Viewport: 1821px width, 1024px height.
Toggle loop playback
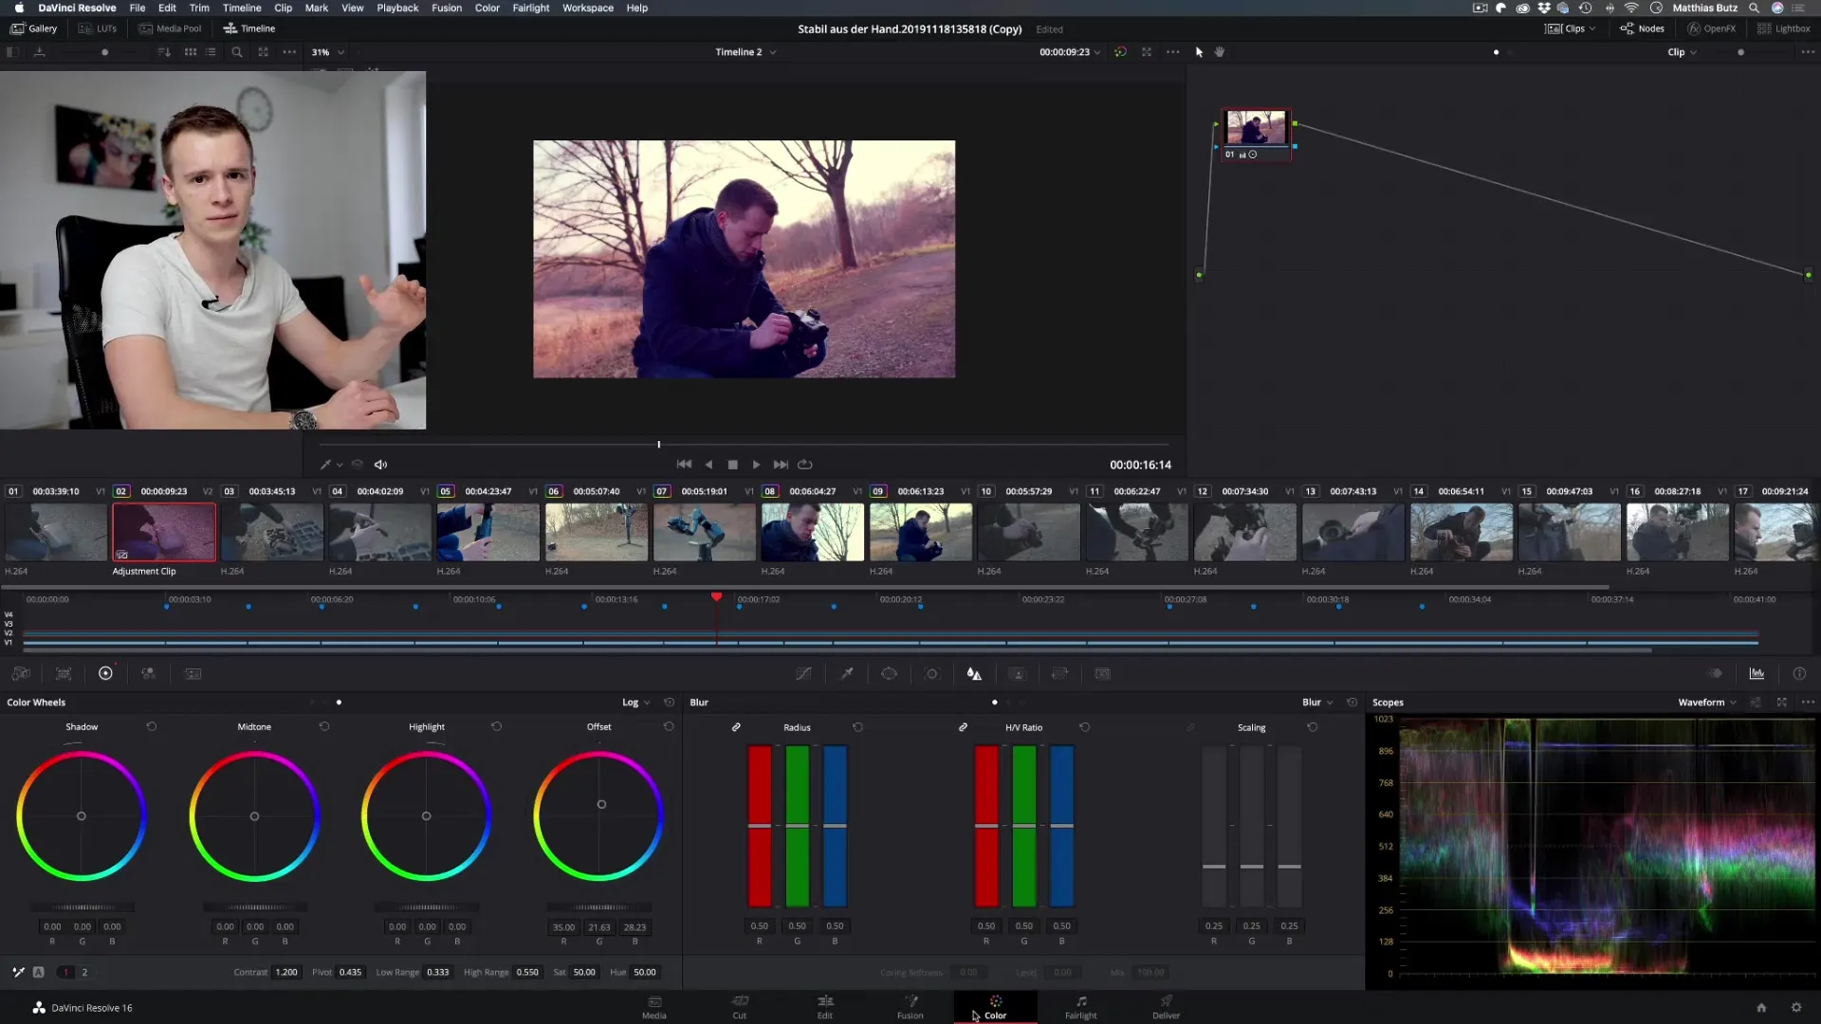(805, 465)
